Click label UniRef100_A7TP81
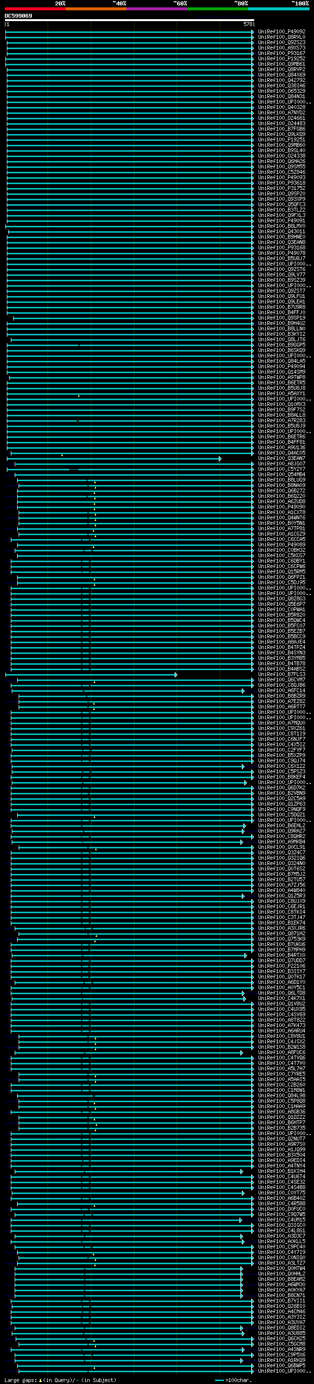 [x=282, y=529]
